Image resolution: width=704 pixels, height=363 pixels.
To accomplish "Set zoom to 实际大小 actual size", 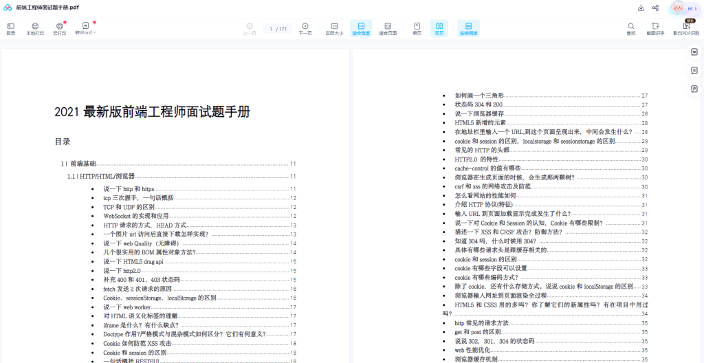I will coord(334,29).
